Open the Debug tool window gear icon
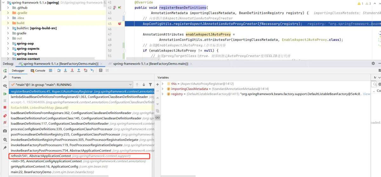Image resolution: width=381 pixels, height=177 pixels. click(373, 63)
